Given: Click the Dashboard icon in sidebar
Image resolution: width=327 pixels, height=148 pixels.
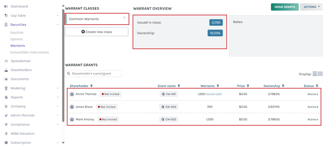Looking at the screenshot, I should 6,6.
